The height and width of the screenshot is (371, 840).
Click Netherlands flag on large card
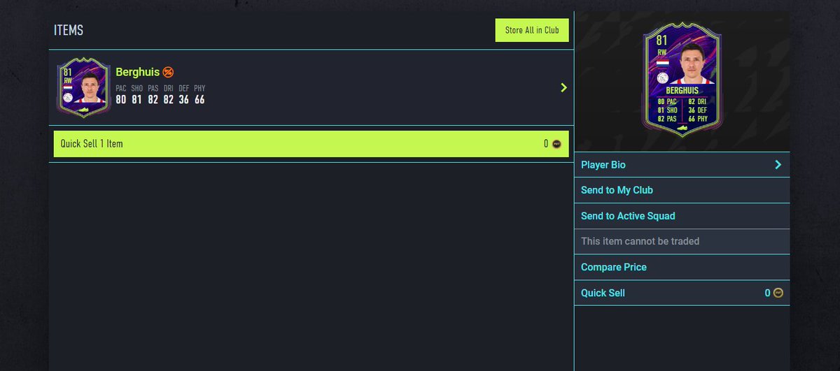[661, 63]
